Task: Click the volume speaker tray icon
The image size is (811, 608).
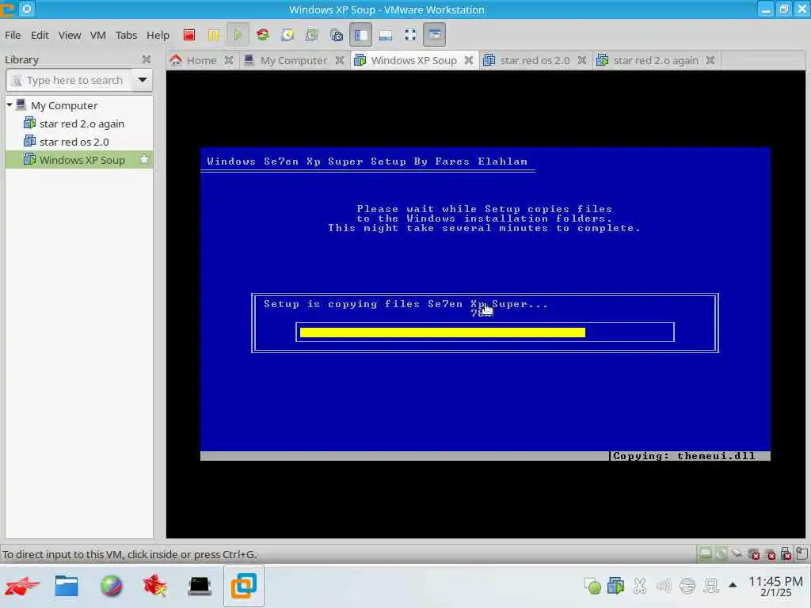Action: tap(663, 586)
